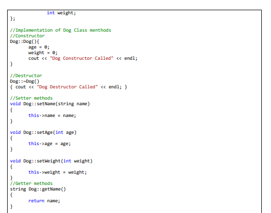Click the 'this->age = age;' statement
Viewport: 271px width, 213px height.
point(50,144)
